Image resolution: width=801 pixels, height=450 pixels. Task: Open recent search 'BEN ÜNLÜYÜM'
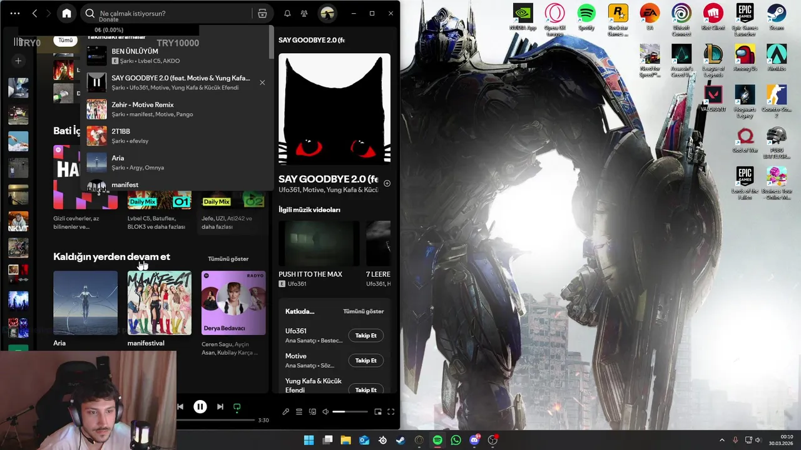[177, 56]
